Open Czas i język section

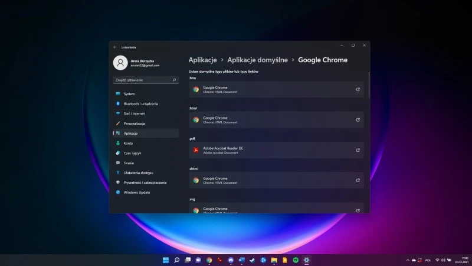[x=146, y=153]
